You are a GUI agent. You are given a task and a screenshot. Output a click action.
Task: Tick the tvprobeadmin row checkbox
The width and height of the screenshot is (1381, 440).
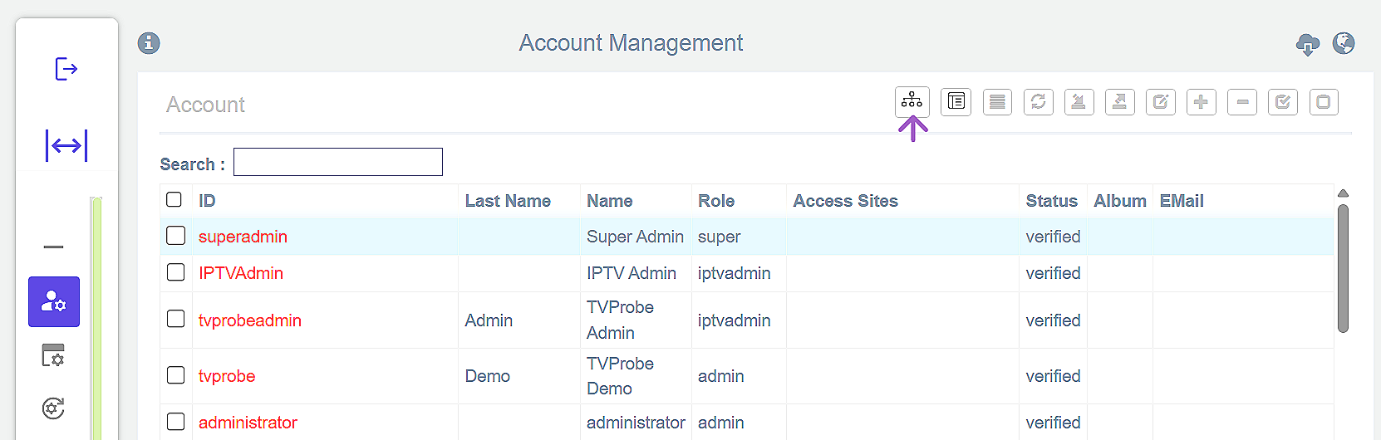point(175,319)
